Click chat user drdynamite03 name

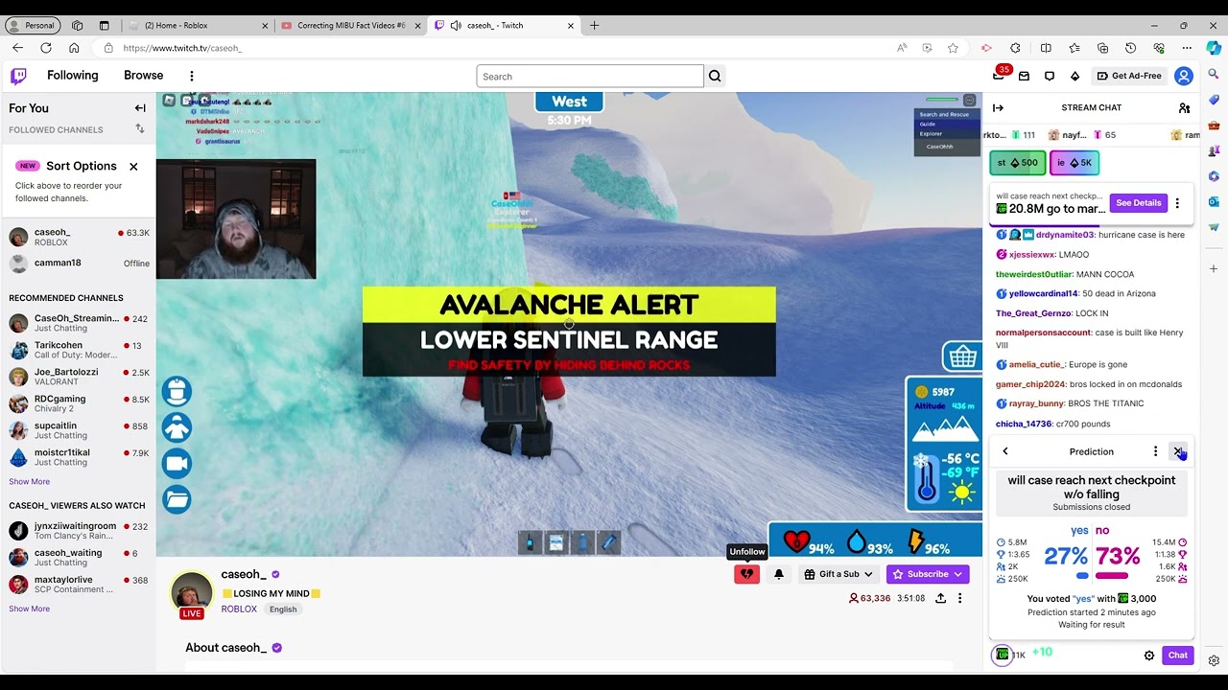[1065, 235]
